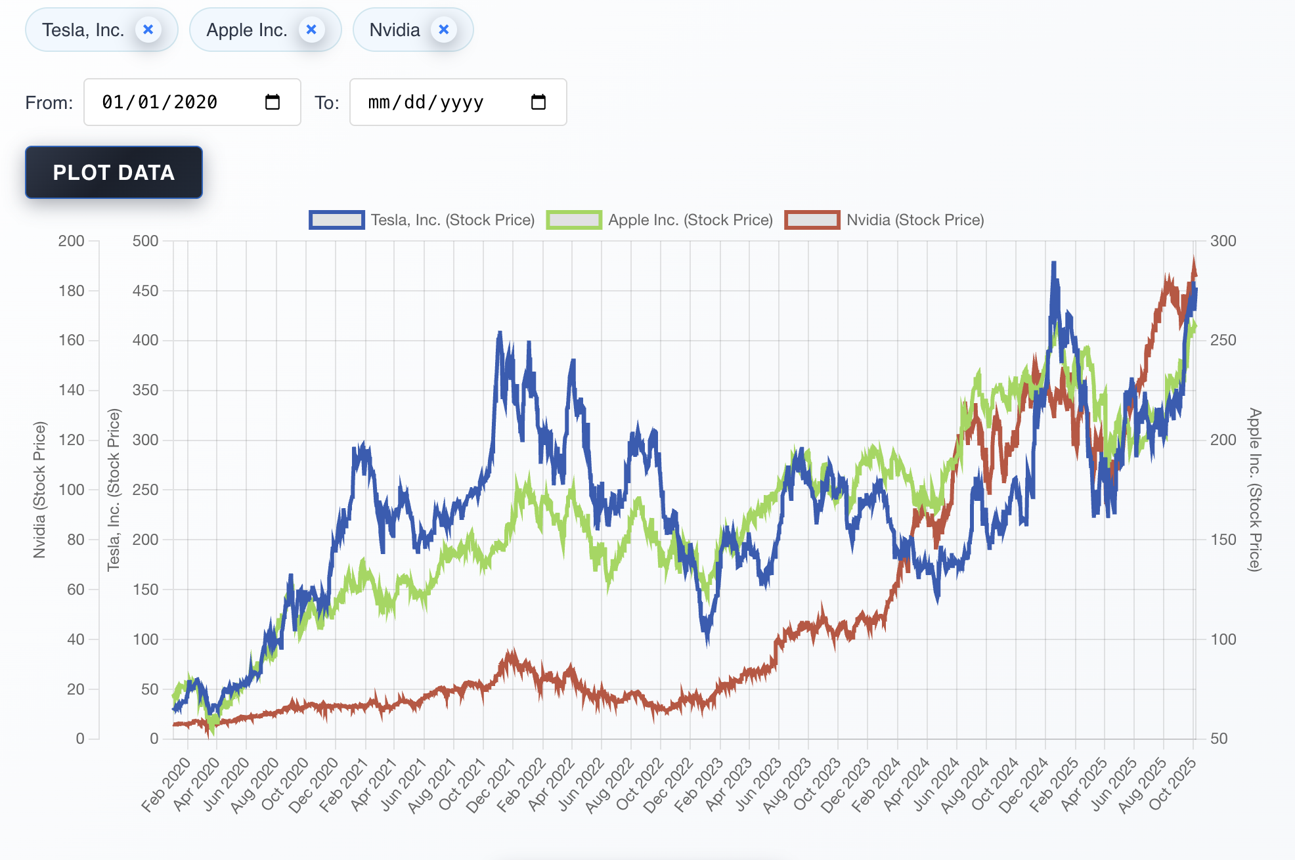Click the Oct 2025 x-axis label

(1174, 784)
